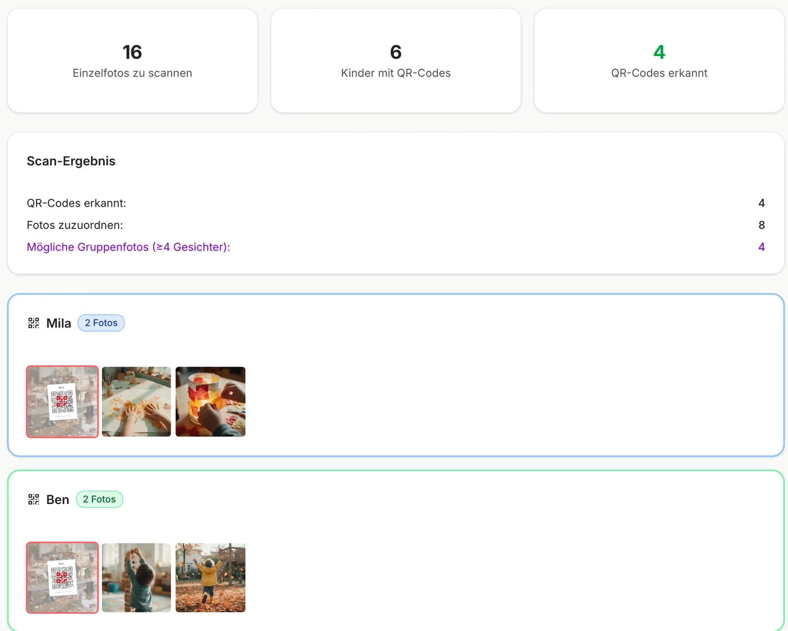
Task: Click the name 'Mila' heading
Action: pyautogui.click(x=59, y=323)
